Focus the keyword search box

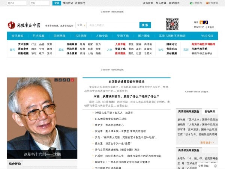click(113, 25)
